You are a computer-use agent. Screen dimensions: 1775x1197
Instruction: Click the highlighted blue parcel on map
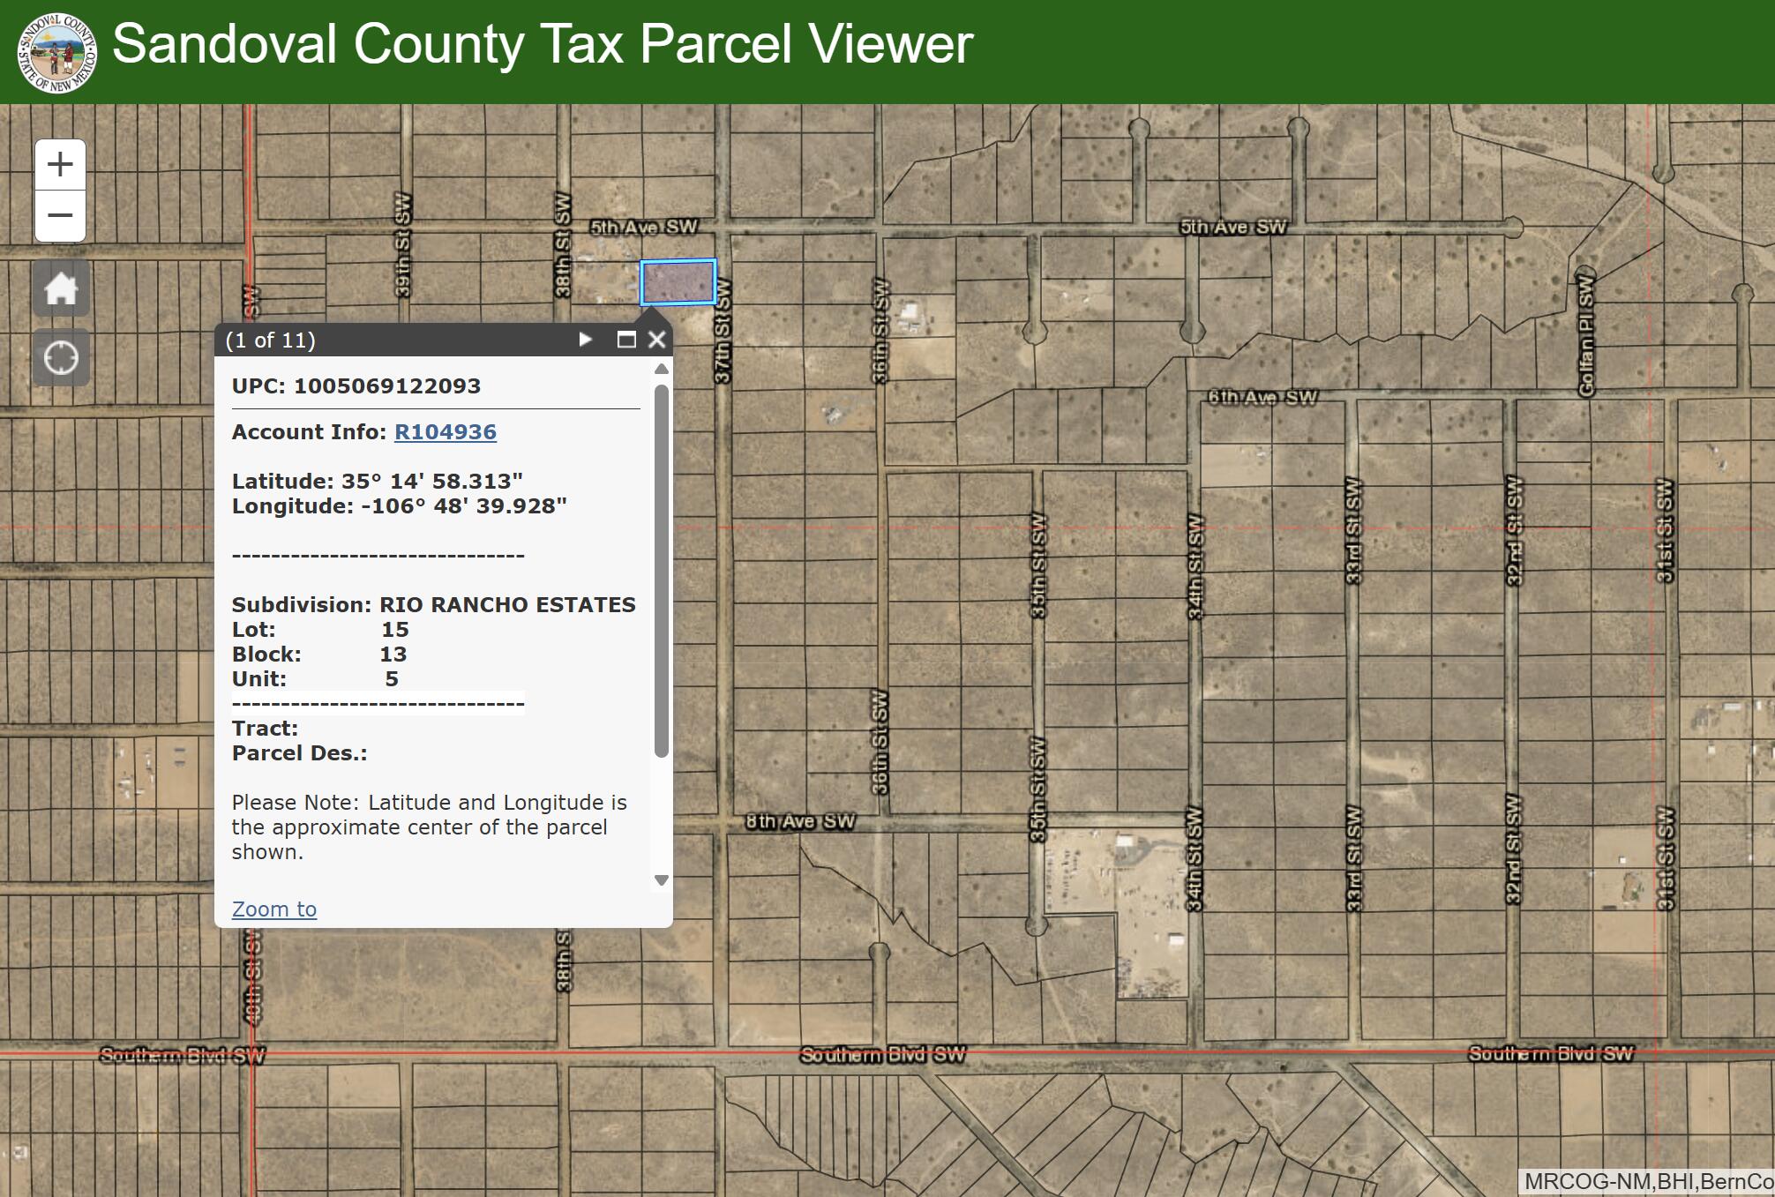pos(678,282)
